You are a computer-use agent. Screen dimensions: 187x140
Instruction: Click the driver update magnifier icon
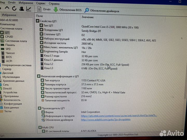tap(87, 10)
